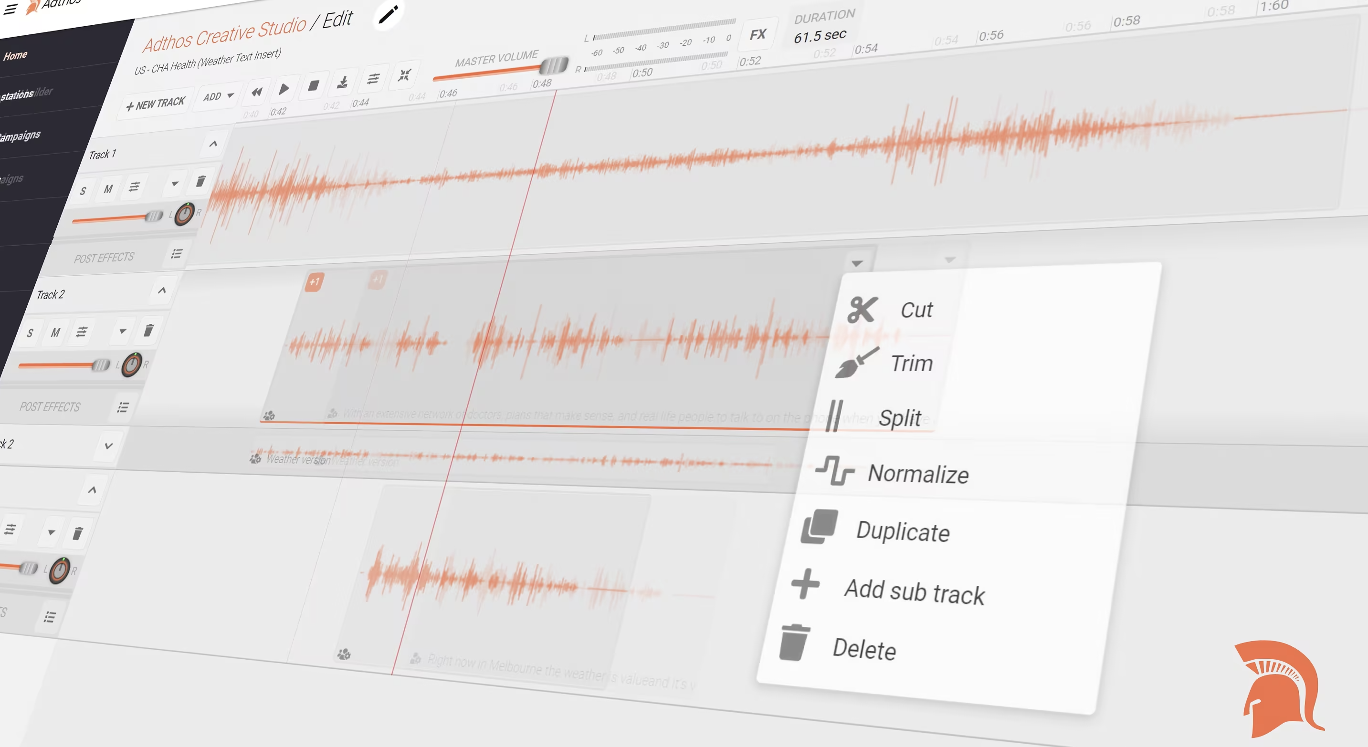Viewport: 1368px width, 747px height.
Task: Toggle solo S on Track 1
Action: (x=83, y=191)
